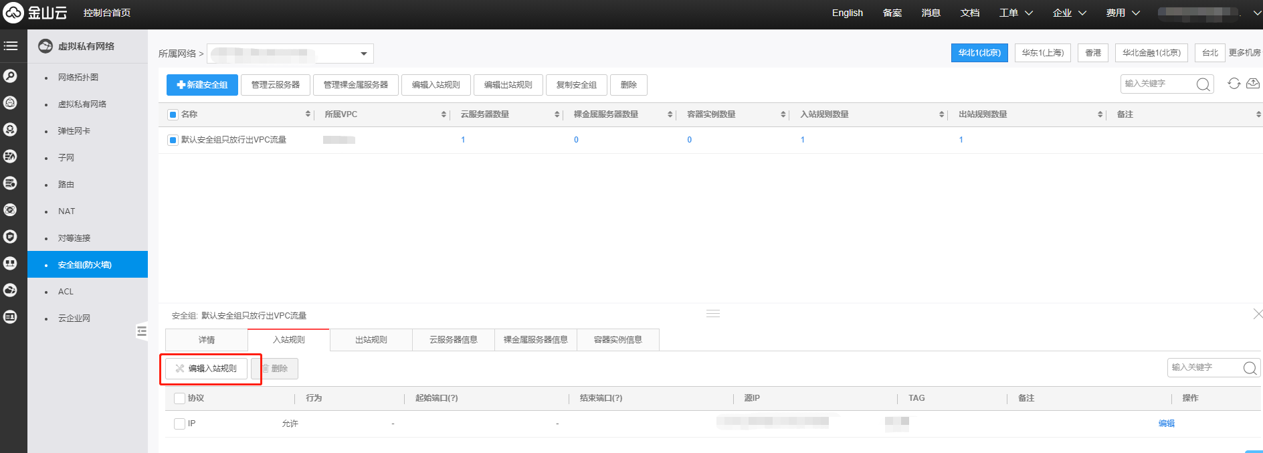Viewport: 1263px width, 453px height.
Task: Check the IP rule row checkbox
Action: click(x=179, y=424)
